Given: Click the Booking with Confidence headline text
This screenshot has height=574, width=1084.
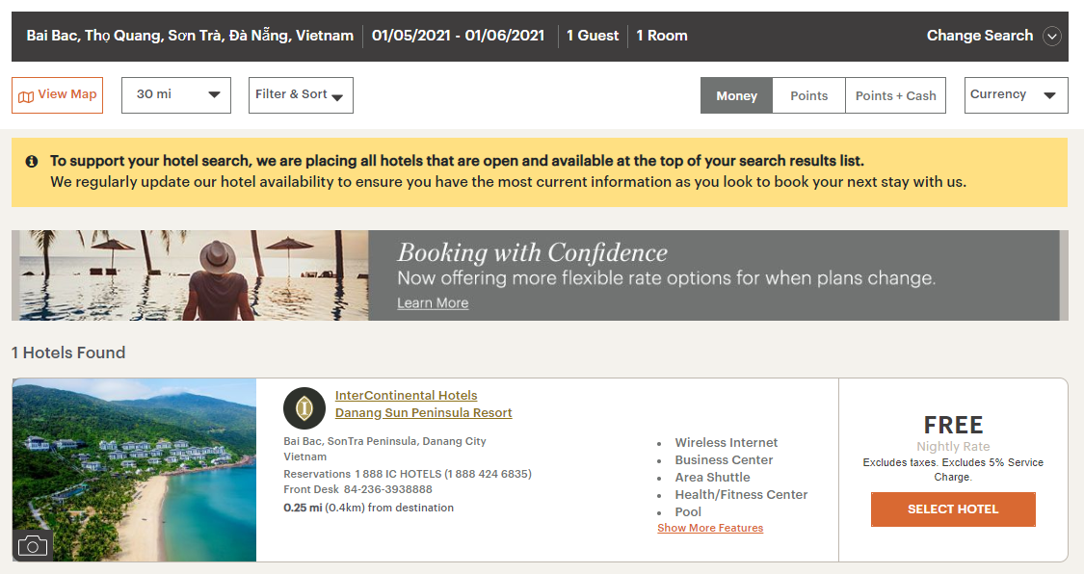Looking at the screenshot, I should point(532,252).
